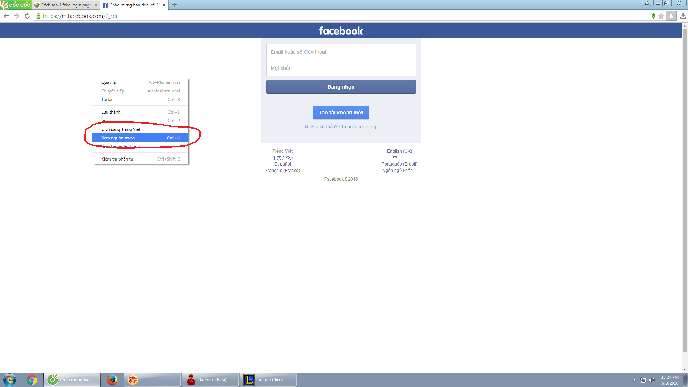The height and width of the screenshot is (387, 688).
Task: Open the Garena orange icon taskbar window
Action: (152, 380)
